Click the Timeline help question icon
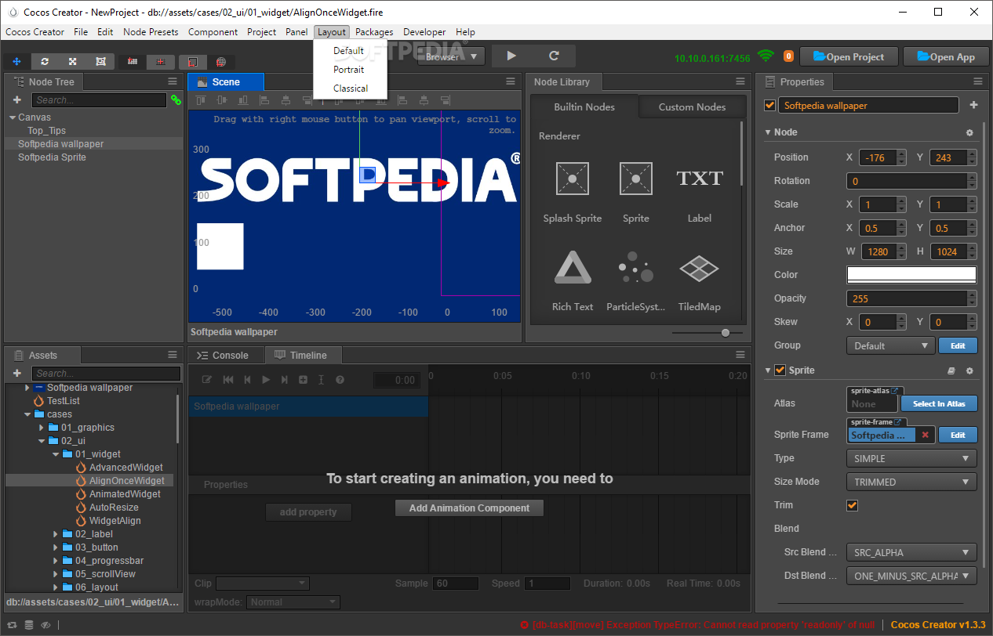Screen dimensions: 993x636 click(340, 380)
